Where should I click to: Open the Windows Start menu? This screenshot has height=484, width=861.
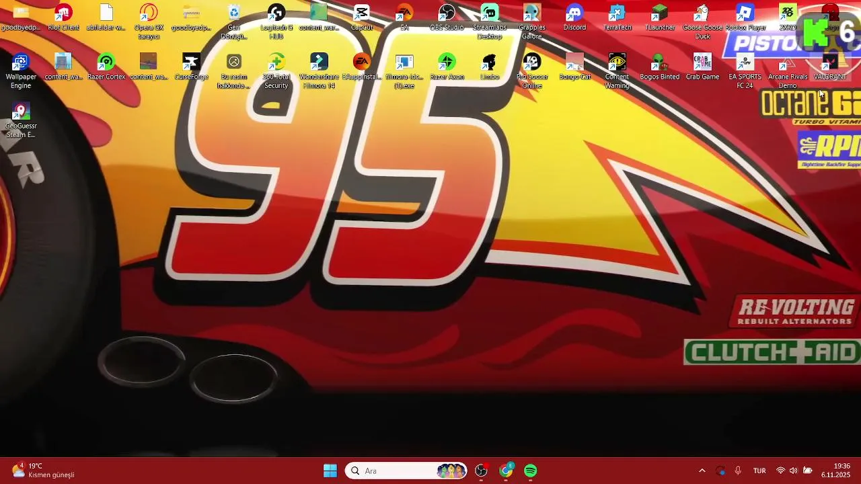point(330,471)
